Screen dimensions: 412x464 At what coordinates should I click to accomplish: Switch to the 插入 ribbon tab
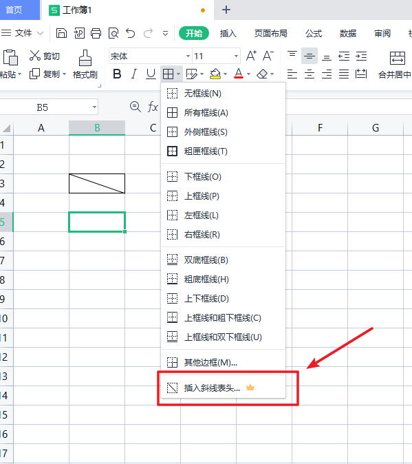click(228, 34)
